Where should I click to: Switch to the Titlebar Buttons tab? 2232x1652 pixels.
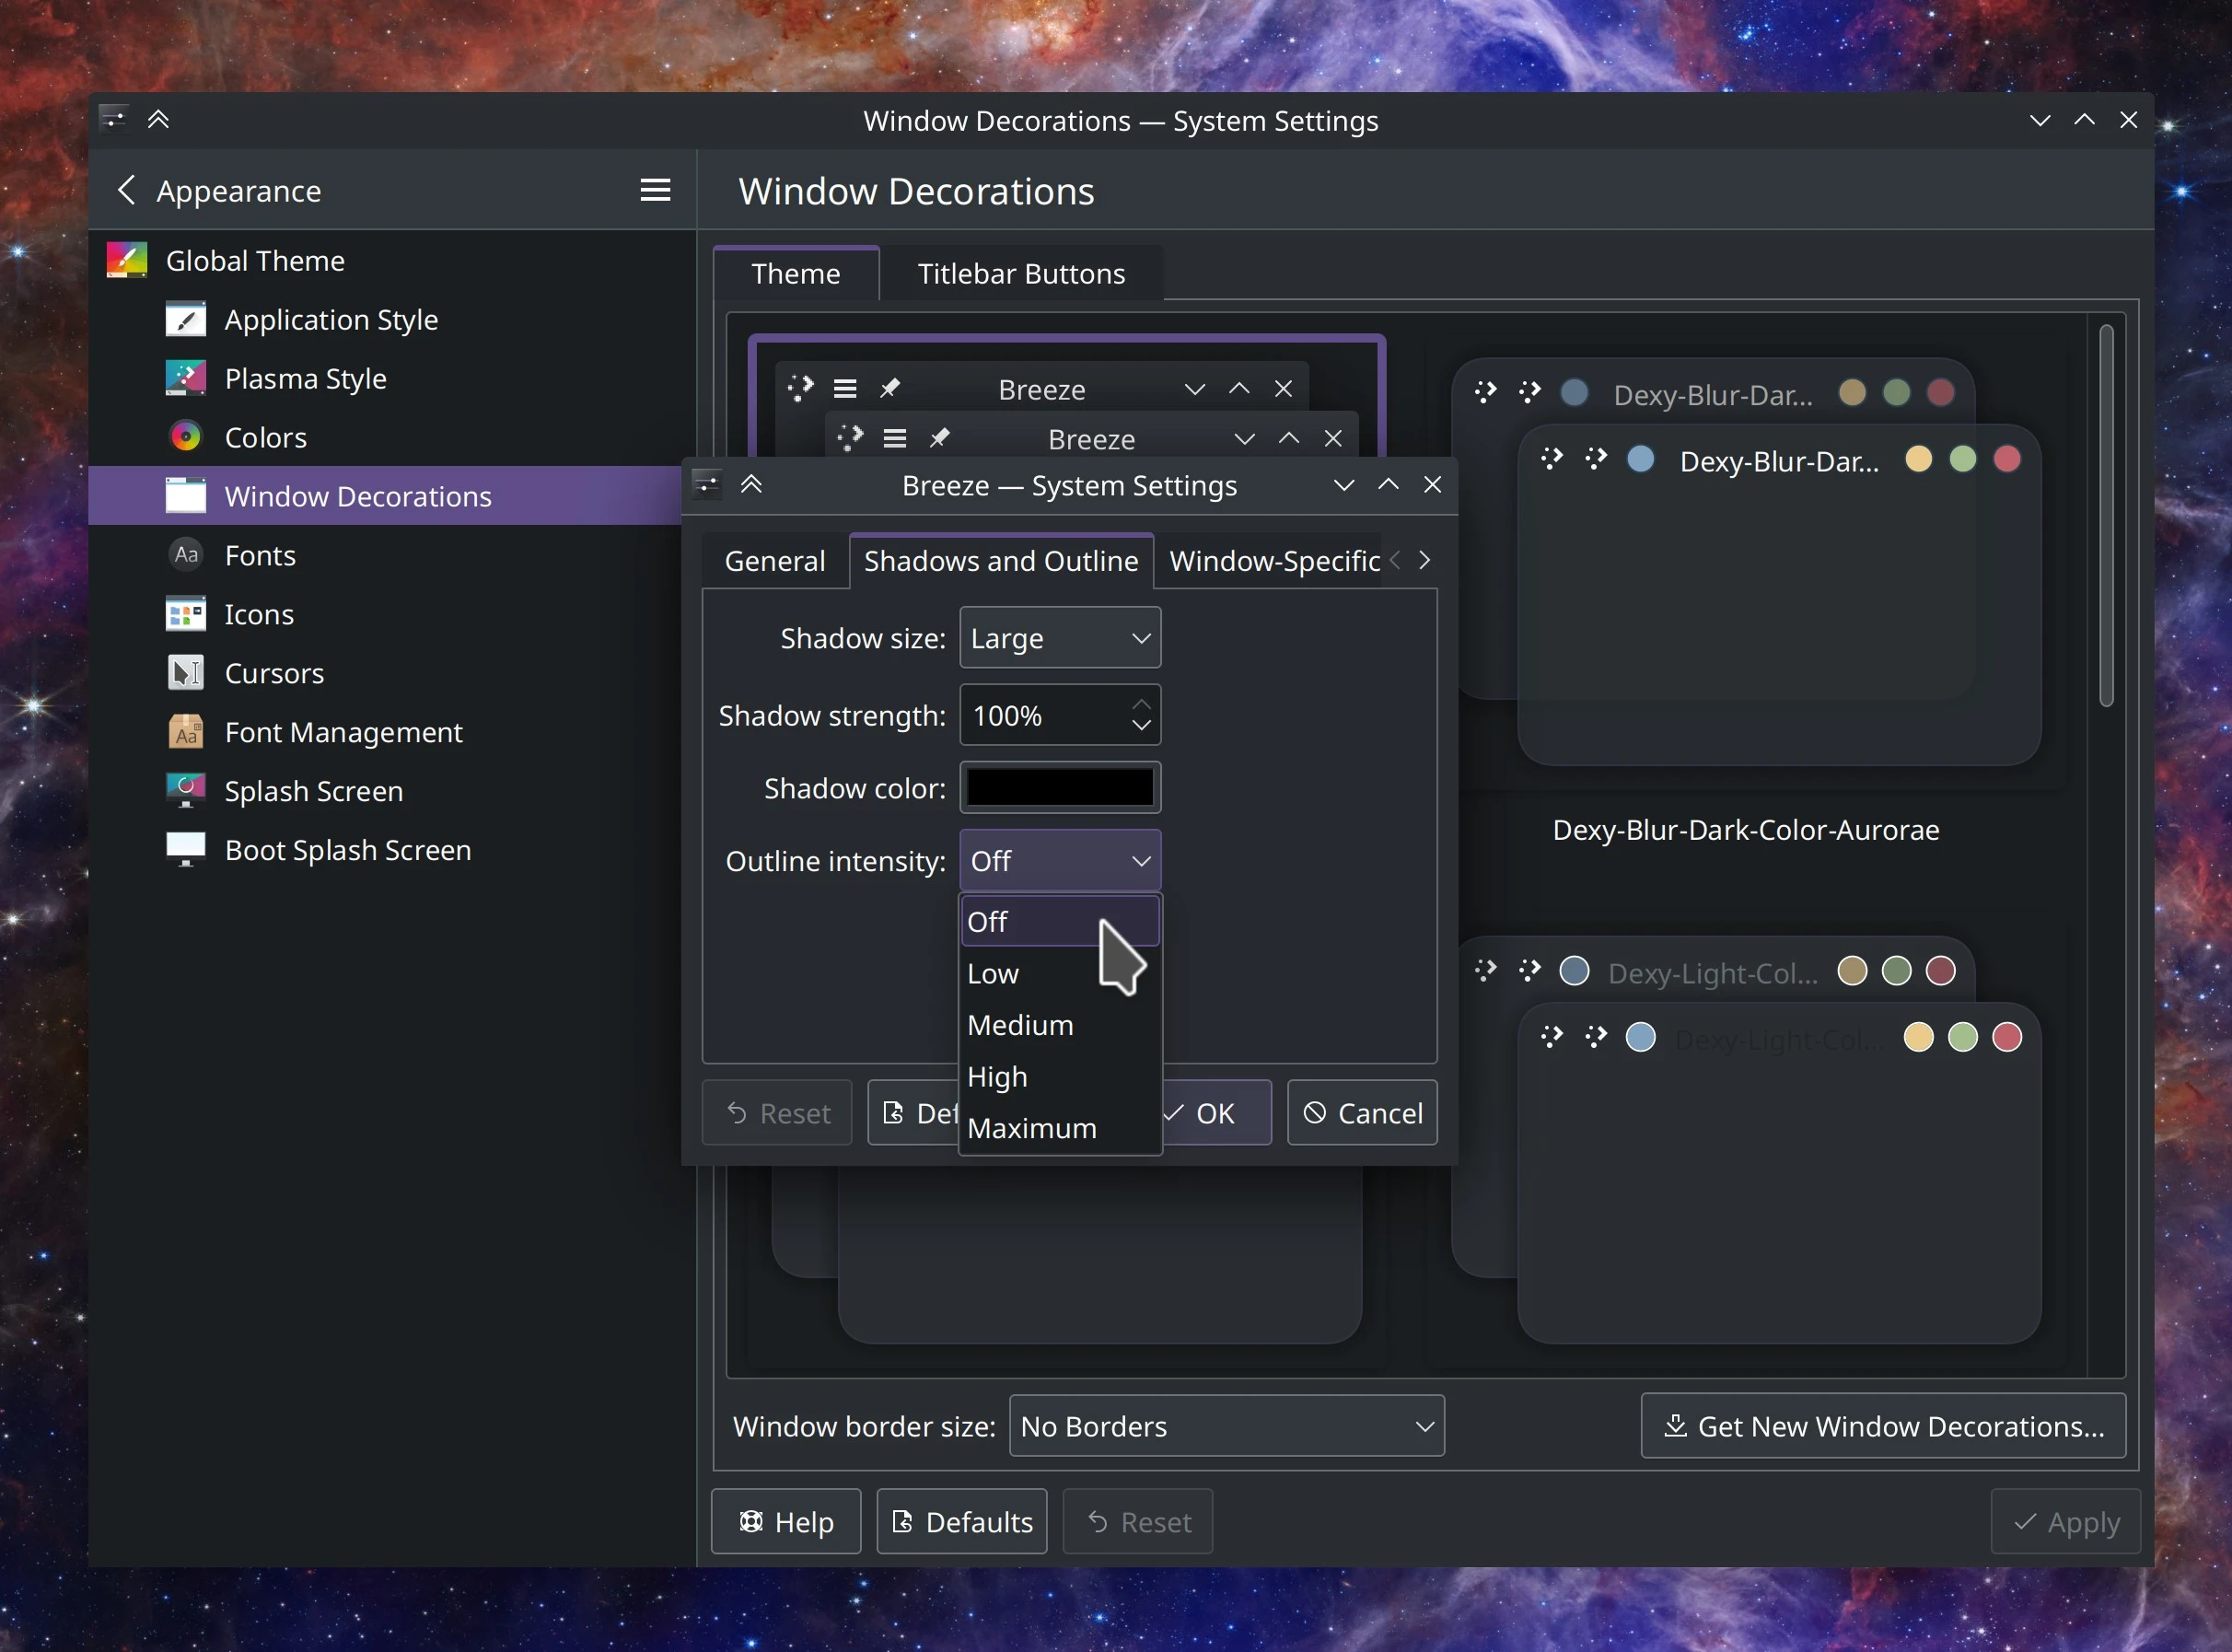1021,274
